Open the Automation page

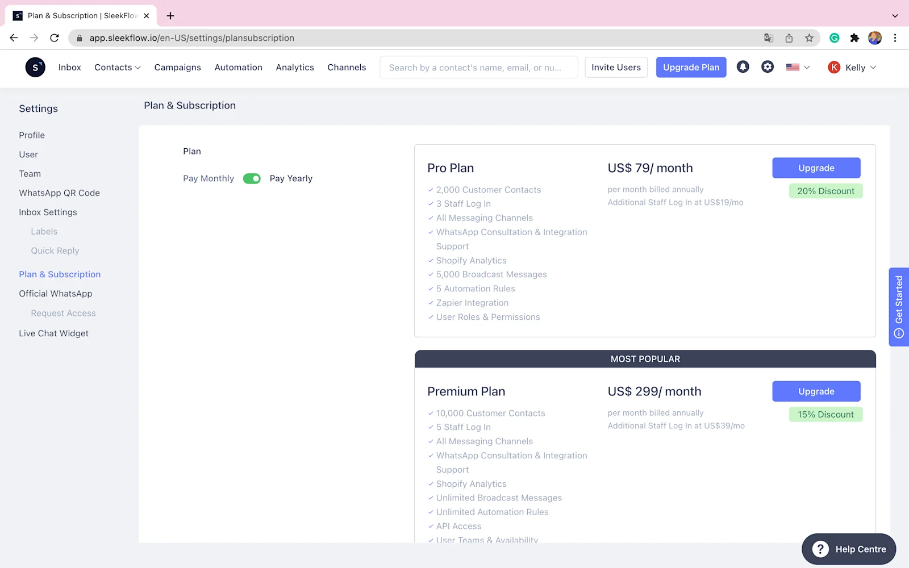(239, 68)
